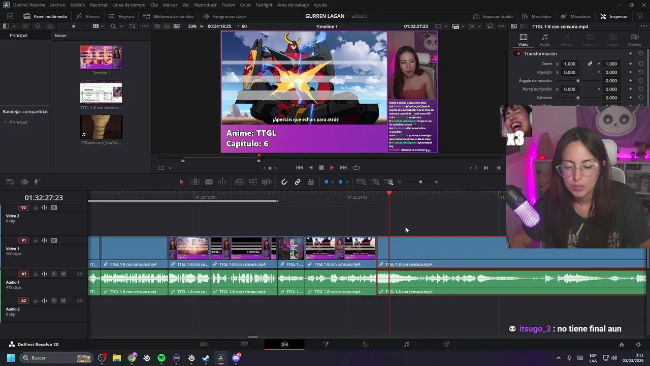
Task: Open Panel multimedia panel
Action: click(45, 16)
